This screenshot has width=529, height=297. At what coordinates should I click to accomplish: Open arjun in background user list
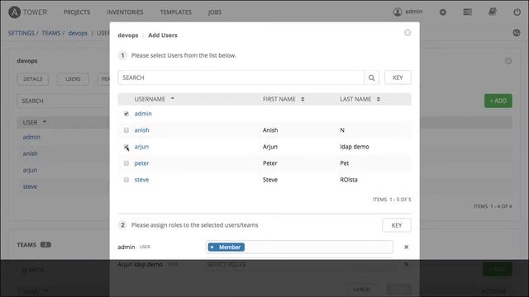point(30,170)
